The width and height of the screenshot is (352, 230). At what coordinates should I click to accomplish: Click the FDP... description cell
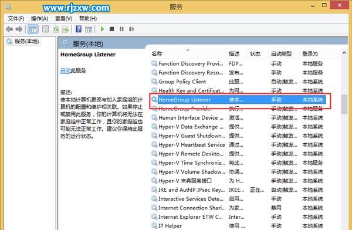235,63
